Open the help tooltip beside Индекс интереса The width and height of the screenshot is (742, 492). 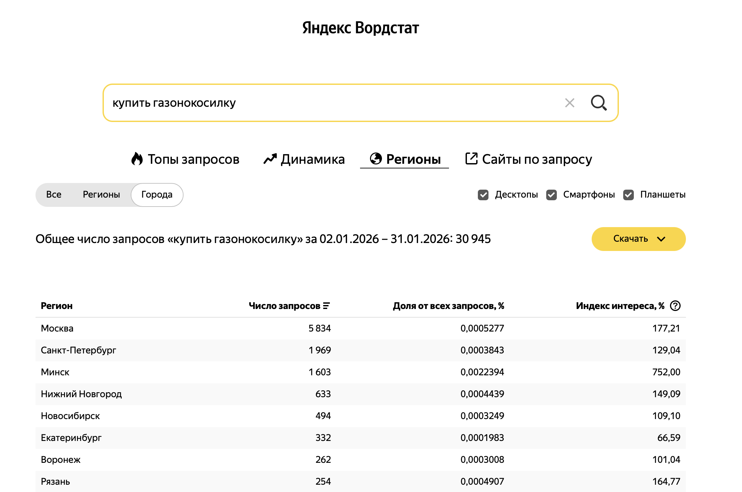pyautogui.click(x=675, y=306)
